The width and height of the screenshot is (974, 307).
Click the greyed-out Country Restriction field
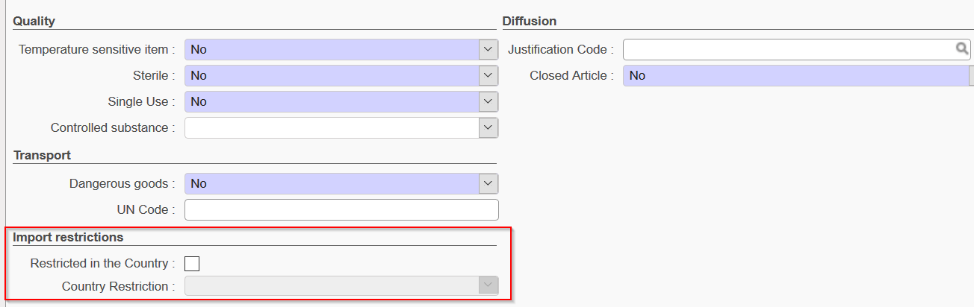(332, 286)
